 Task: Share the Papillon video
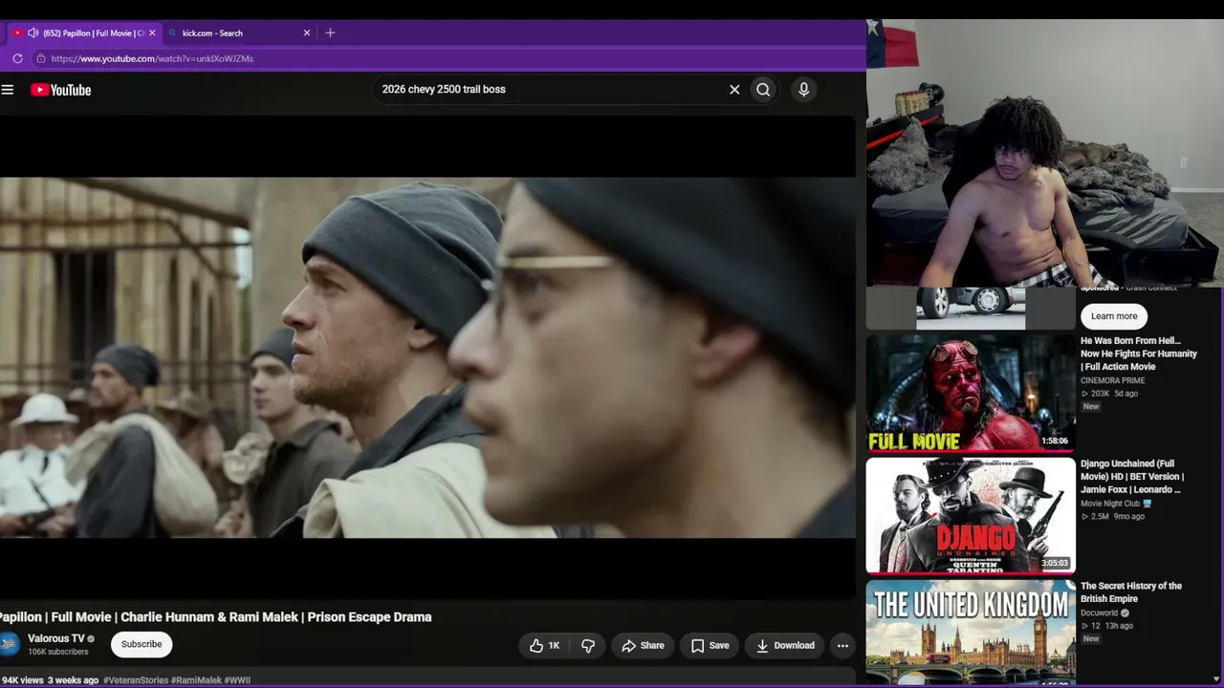[643, 646]
